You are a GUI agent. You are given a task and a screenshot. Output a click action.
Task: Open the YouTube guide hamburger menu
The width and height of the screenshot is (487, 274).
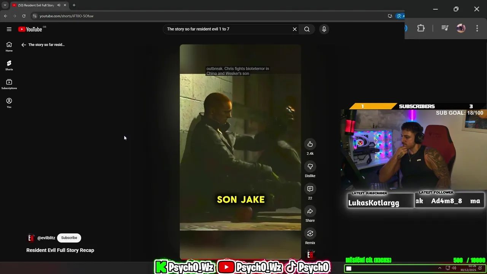coord(9,29)
